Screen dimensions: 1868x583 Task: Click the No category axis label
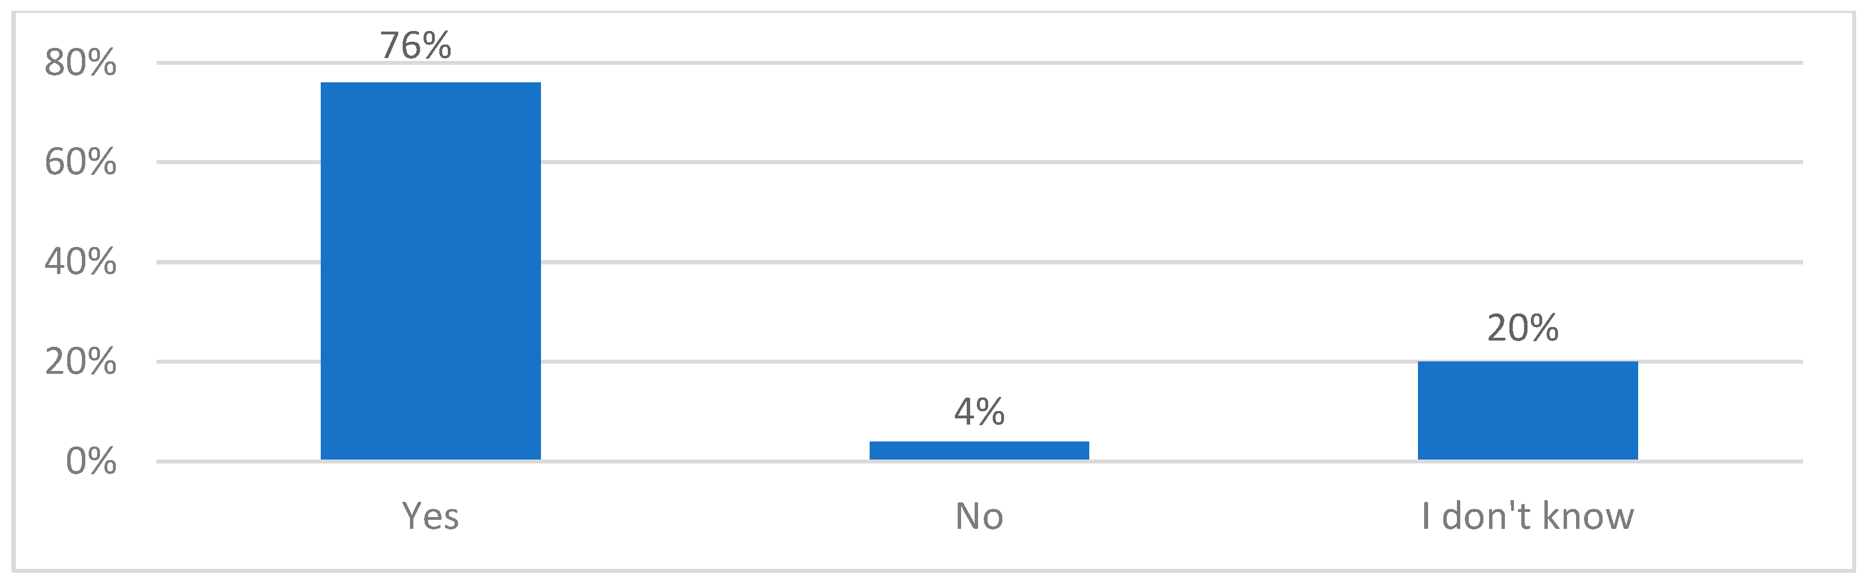[x=979, y=516]
